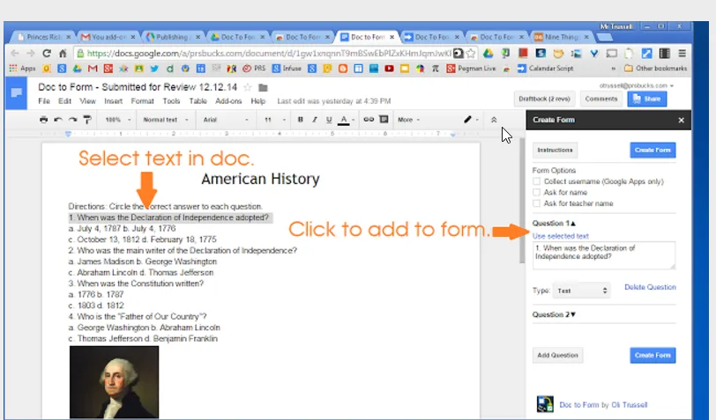Open the Format menu

coord(142,100)
